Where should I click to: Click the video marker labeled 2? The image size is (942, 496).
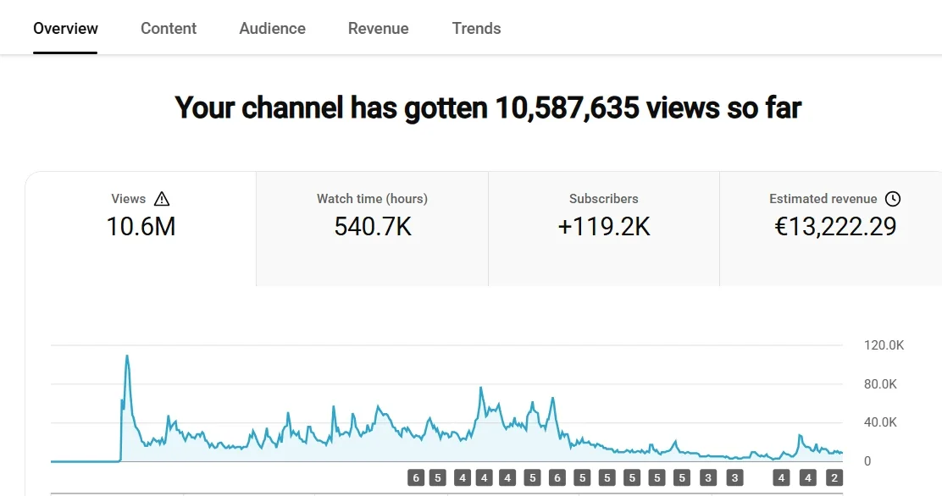click(834, 478)
